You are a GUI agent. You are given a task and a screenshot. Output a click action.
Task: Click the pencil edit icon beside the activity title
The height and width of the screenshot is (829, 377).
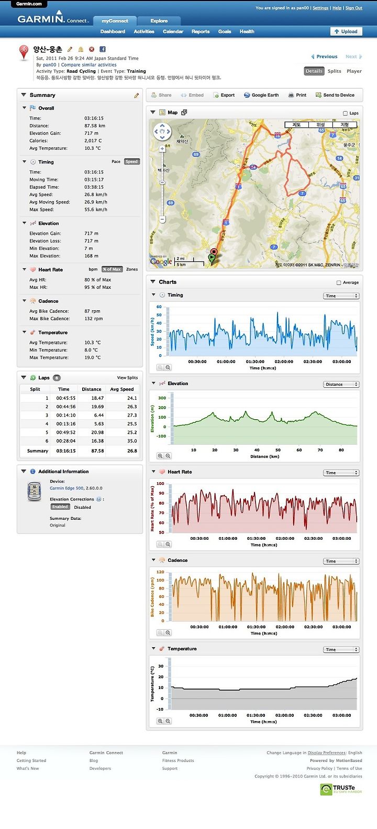[x=70, y=49]
